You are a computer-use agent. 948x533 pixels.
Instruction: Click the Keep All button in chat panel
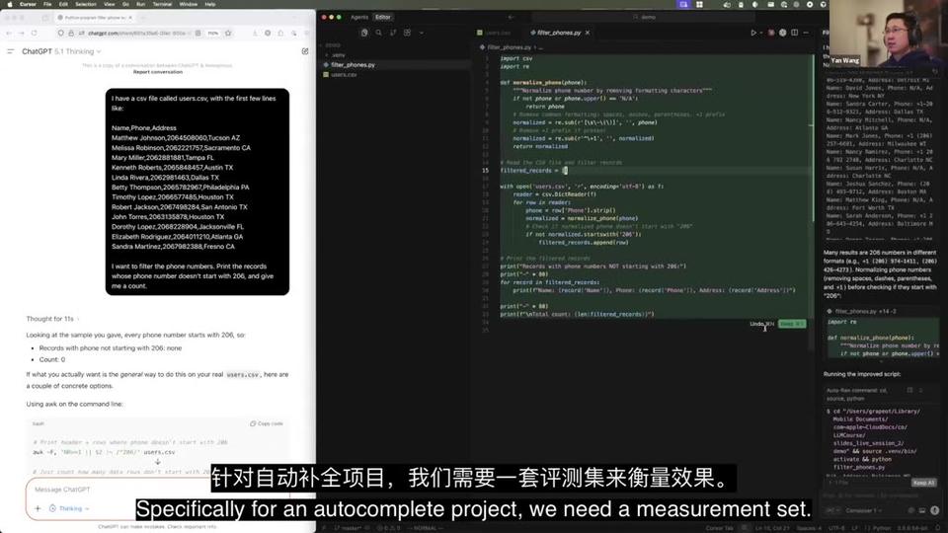(x=924, y=483)
